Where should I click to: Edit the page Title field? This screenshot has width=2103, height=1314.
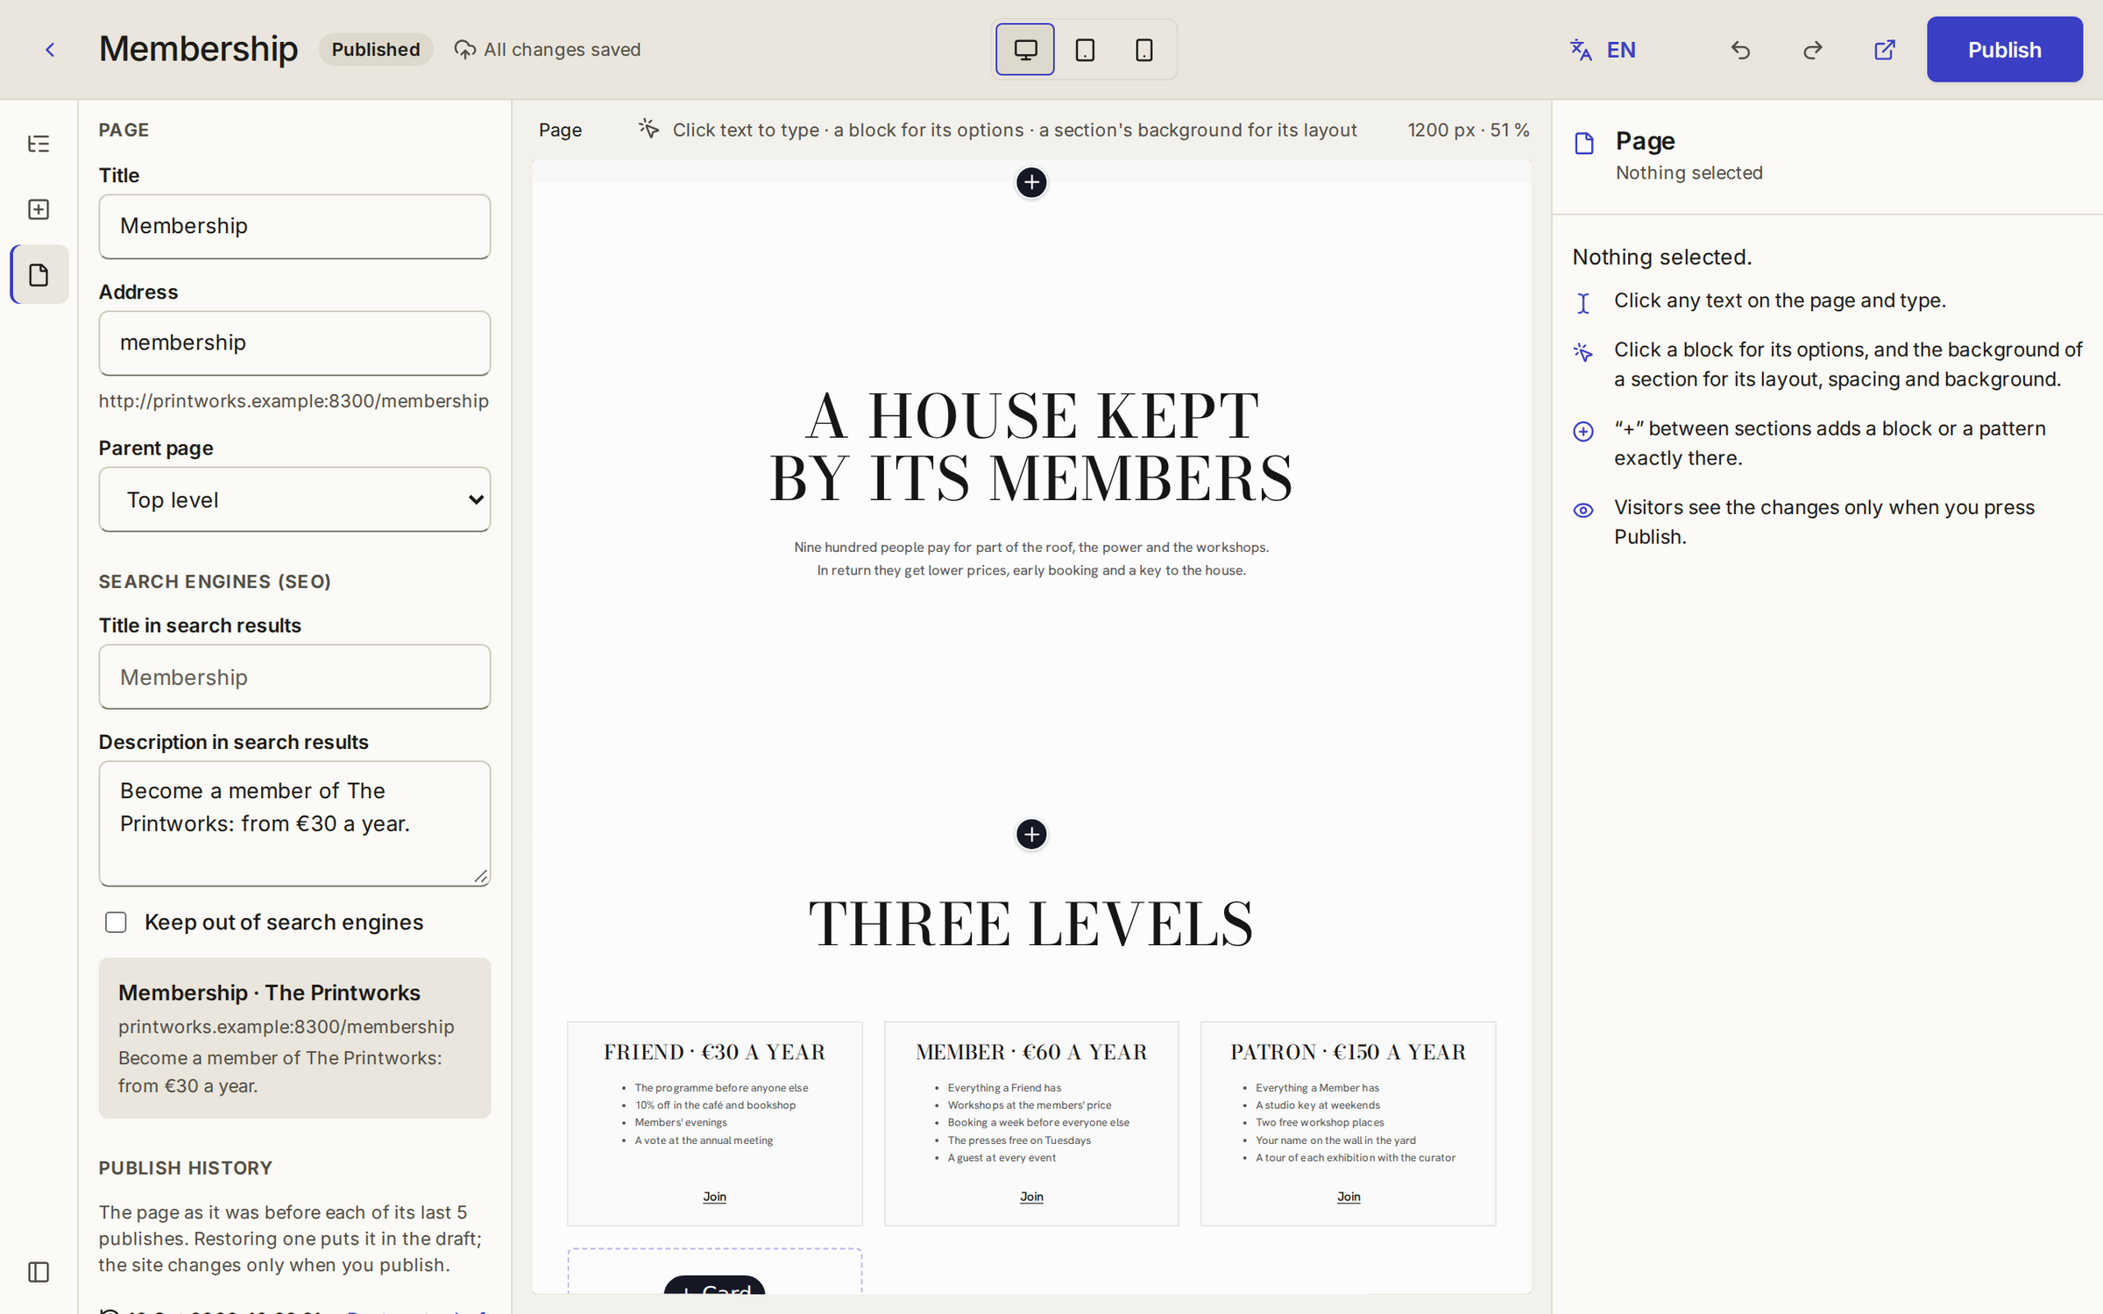pyautogui.click(x=294, y=226)
